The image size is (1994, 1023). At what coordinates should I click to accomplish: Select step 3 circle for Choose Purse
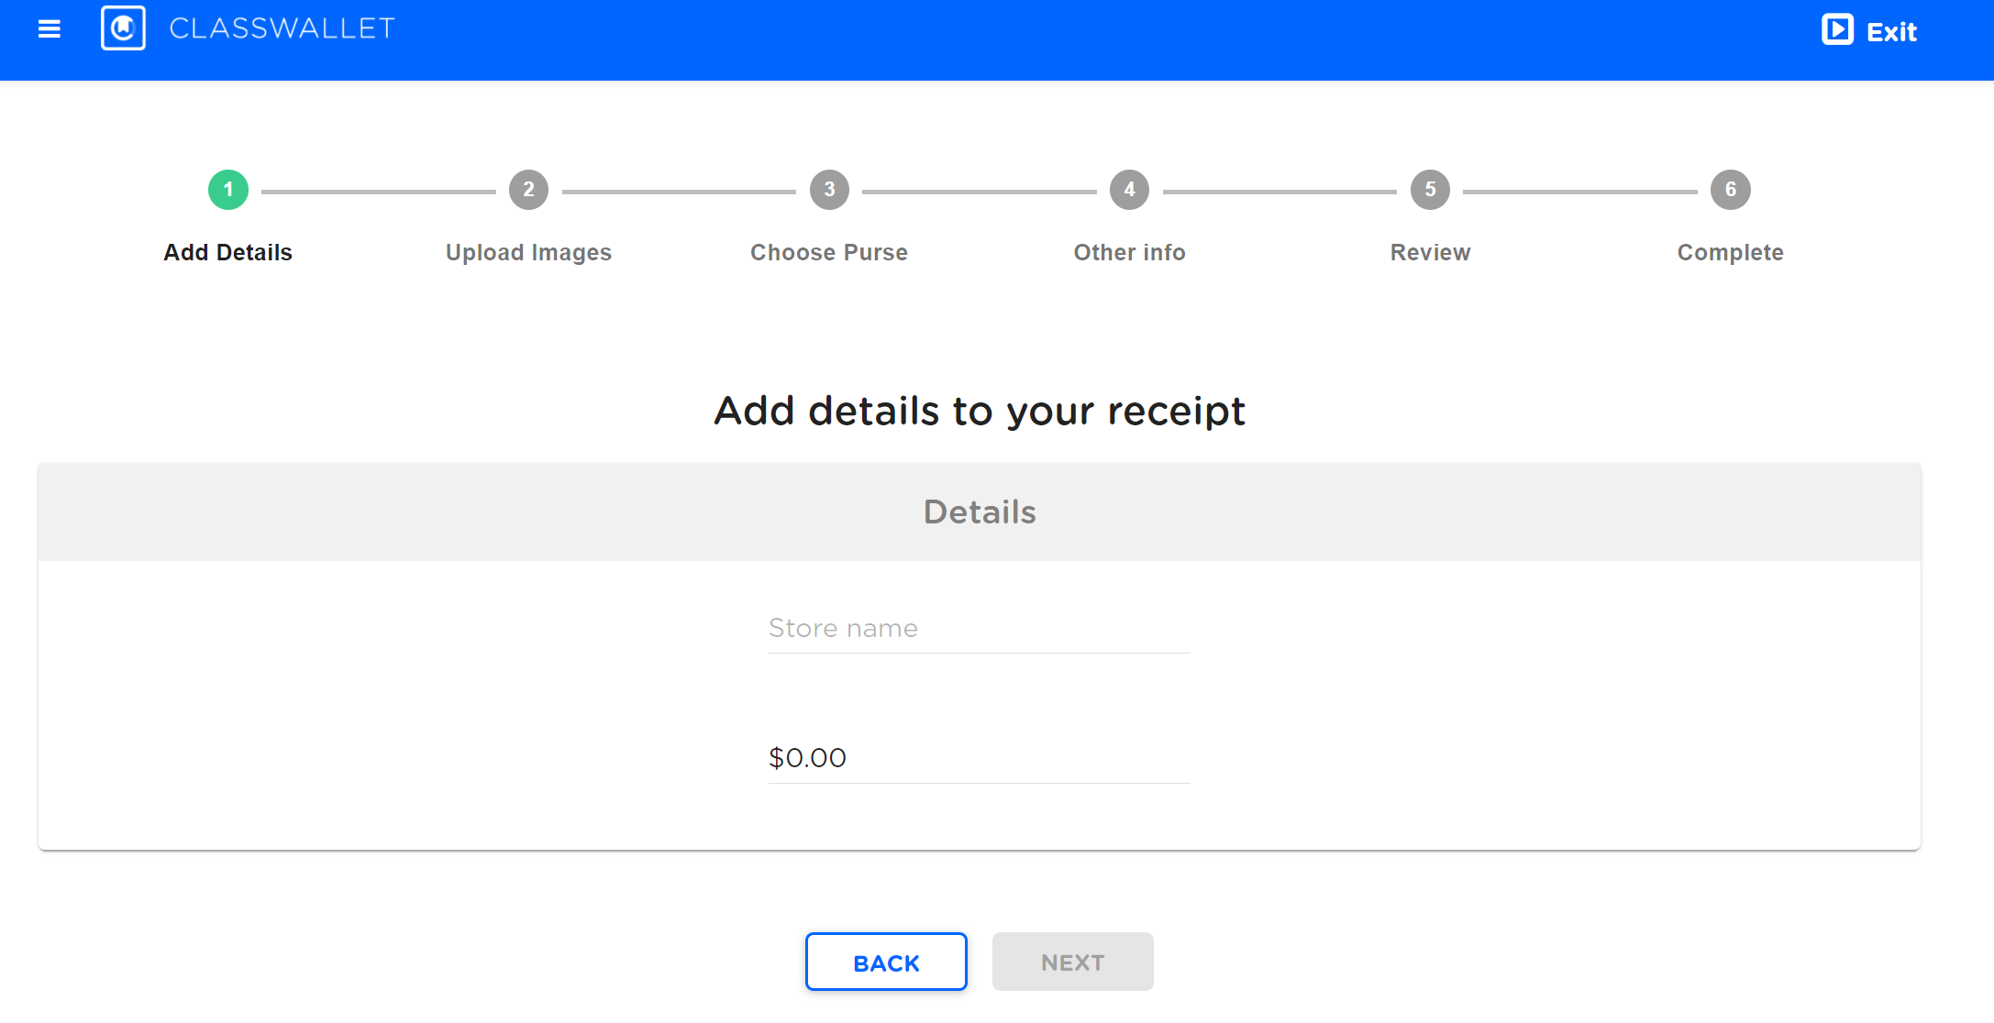coord(828,190)
